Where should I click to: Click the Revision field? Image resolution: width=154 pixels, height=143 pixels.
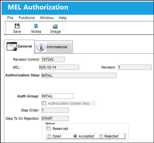tap(135, 67)
